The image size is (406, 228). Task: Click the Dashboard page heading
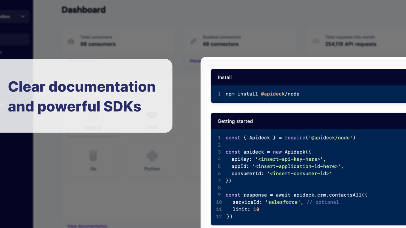pos(83,10)
